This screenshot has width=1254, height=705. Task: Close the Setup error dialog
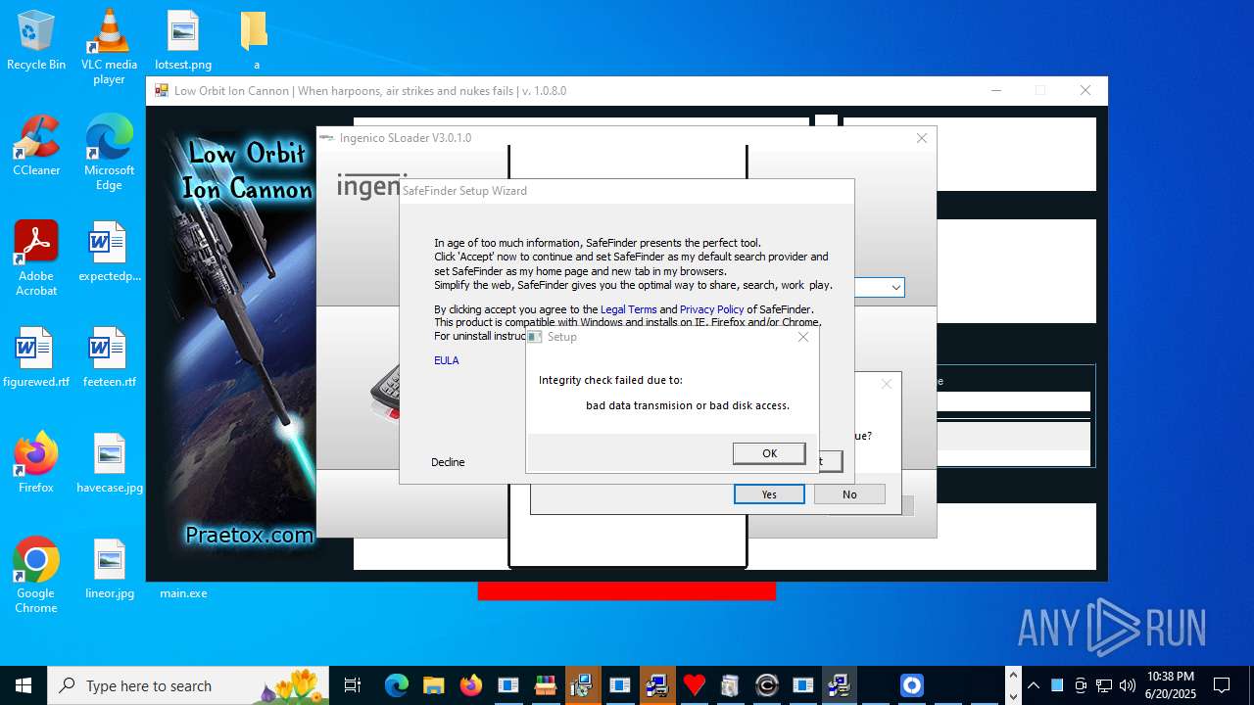pyautogui.click(x=803, y=337)
